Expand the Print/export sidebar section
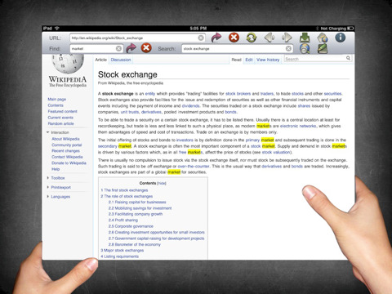 point(48,187)
